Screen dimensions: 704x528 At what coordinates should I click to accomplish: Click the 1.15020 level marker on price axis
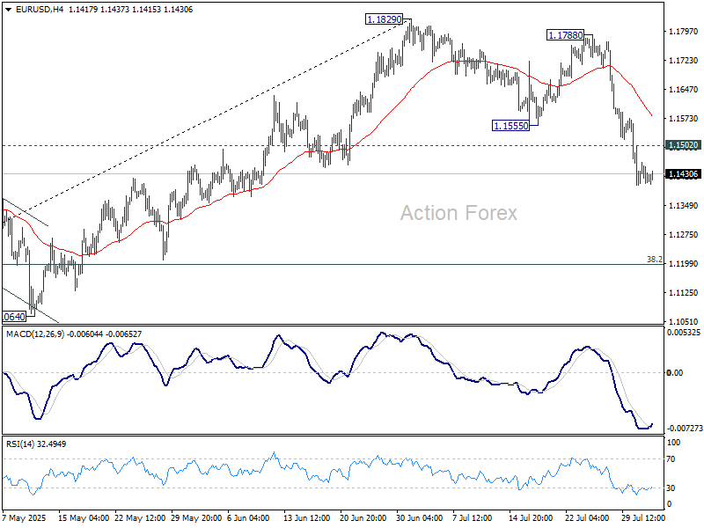click(684, 145)
